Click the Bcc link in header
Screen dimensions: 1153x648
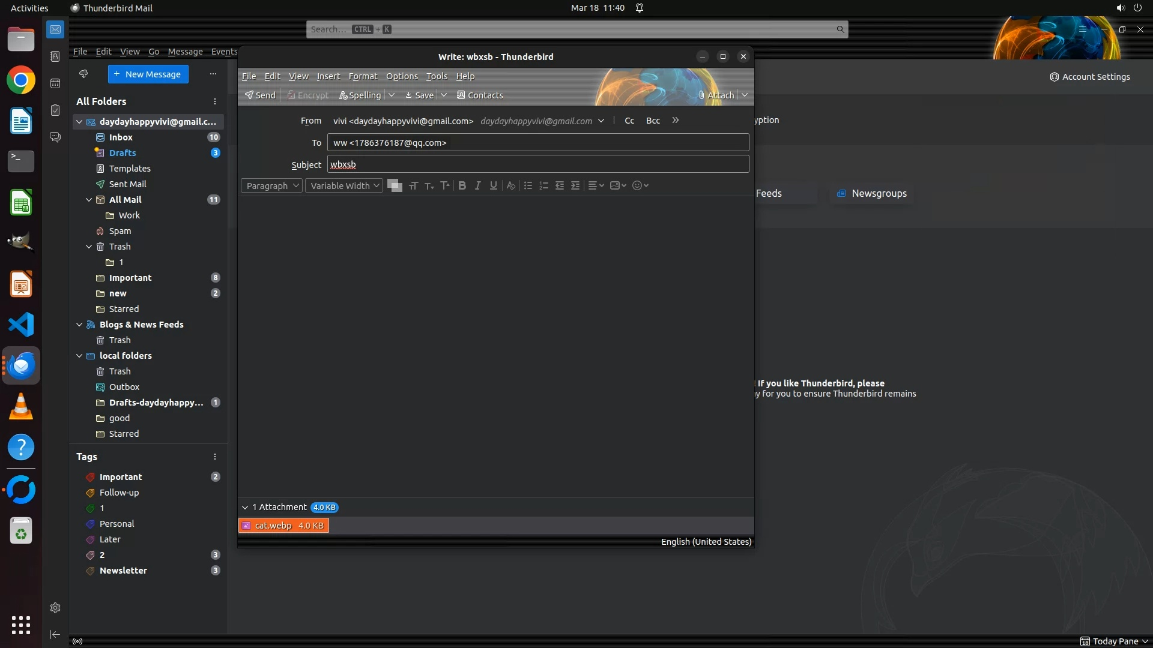click(x=653, y=121)
